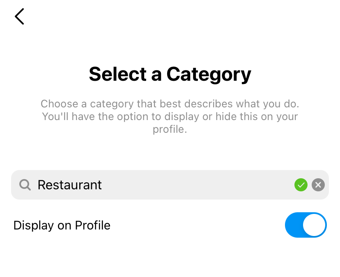
Task: Click the category description paragraph
Action: (x=170, y=116)
